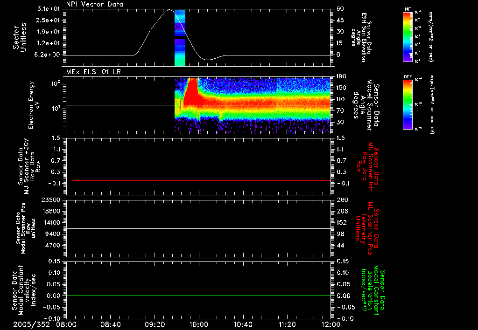Click the DEF color scale bar
The height and width of the screenshot is (330, 478).
coord(408,104)
